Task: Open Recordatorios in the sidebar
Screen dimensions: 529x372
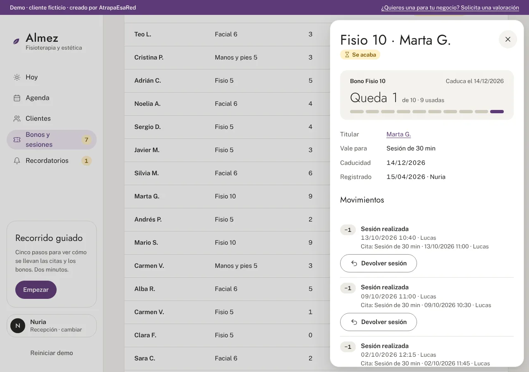Action: [x=52, y=161]
